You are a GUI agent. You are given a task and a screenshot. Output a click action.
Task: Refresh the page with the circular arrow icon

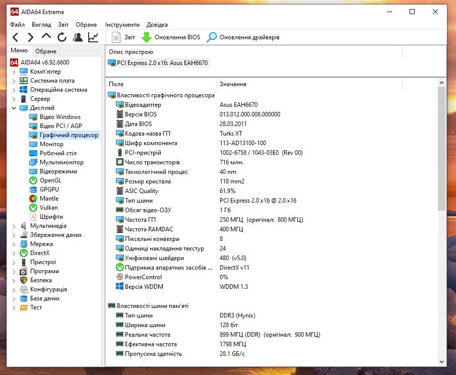61,37
